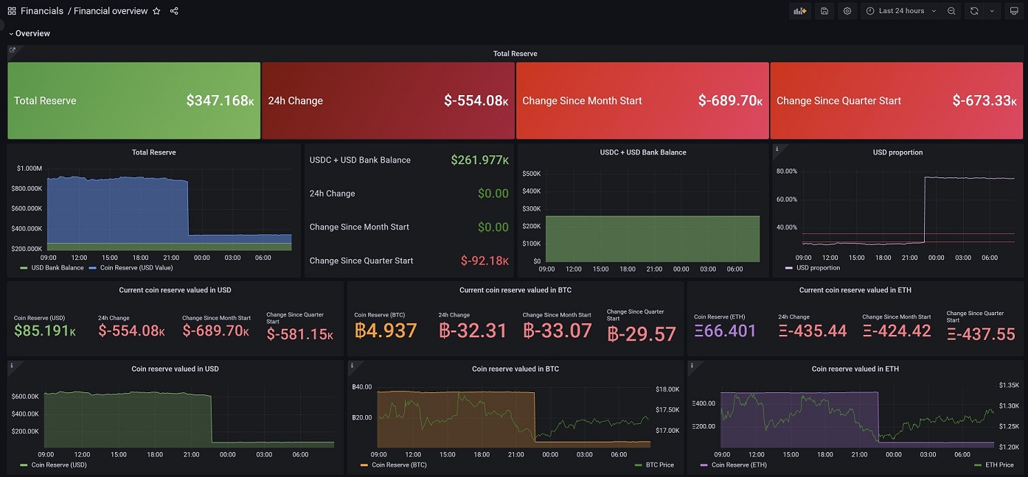Select the ₿-32.31 24h change value
The height and width of the screenshot is (477, 1028).
pos(473,331)
